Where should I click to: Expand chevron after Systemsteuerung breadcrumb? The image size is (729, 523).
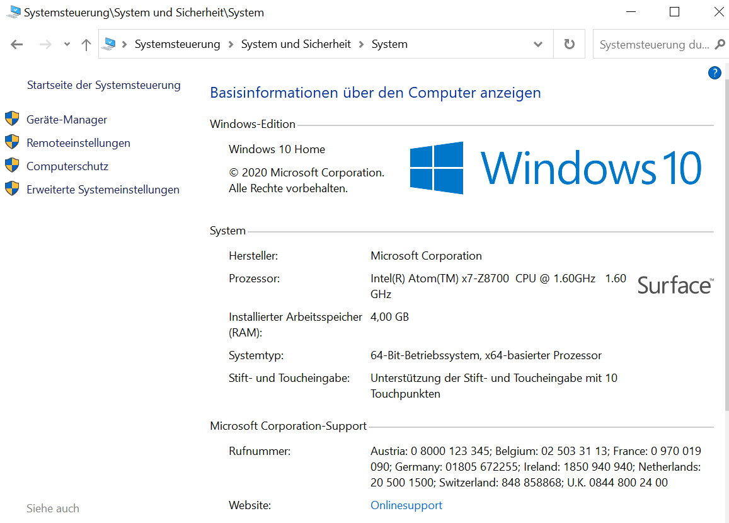pos(231,45)
